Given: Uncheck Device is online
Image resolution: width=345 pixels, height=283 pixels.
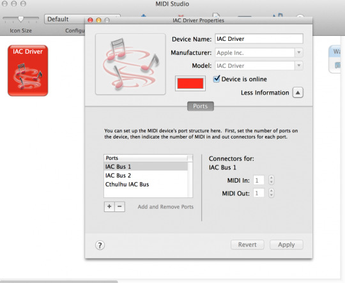Looking at the screenshot, I should (217, 79).
